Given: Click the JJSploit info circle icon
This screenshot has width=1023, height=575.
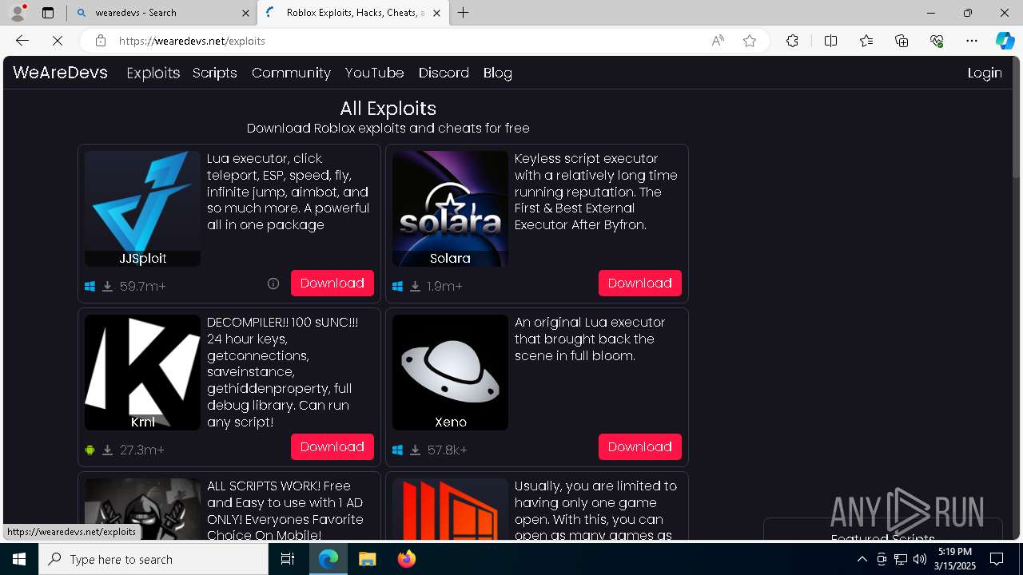Looking at the screenshot, I should pyautogui.click(x=273, y=284).
